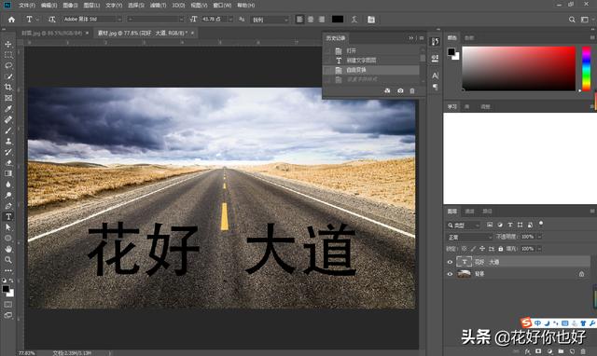
Task: Select the Eraser tool
Action: 8,163
